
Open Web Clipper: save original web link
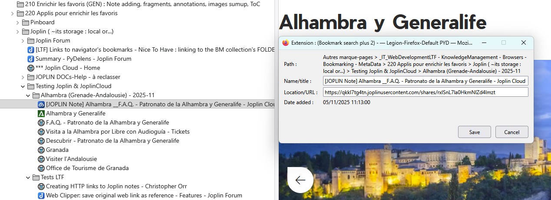click(x=144, y=195)
